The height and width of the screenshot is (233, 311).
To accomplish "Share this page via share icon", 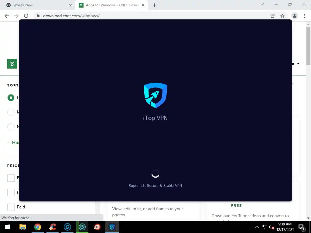I will tap(272, 16).
